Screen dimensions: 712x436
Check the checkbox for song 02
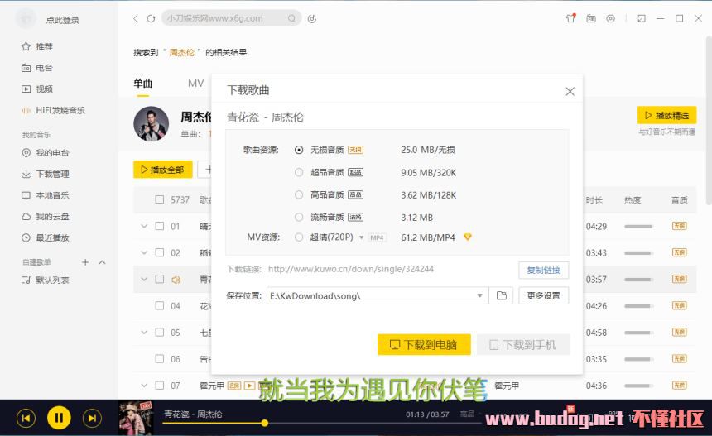[160, 252]
